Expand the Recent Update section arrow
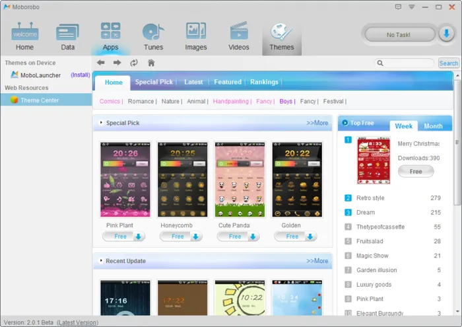This screenshot has height=327, width=462. tap(101, 261)
